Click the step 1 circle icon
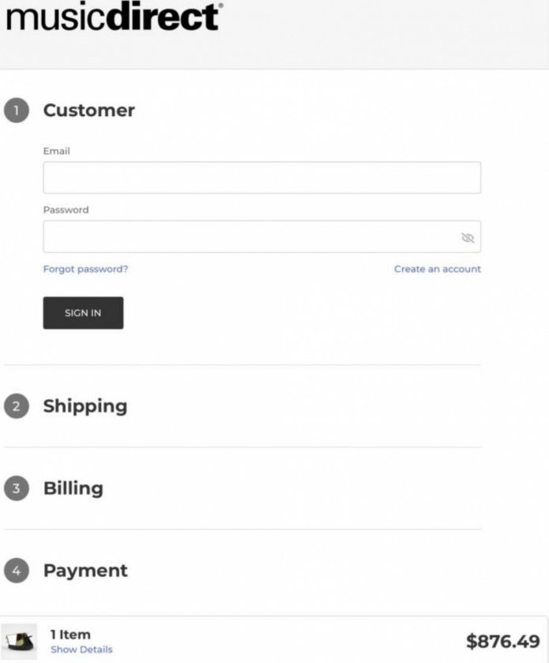The image size is (549, 663). [17, 110]
